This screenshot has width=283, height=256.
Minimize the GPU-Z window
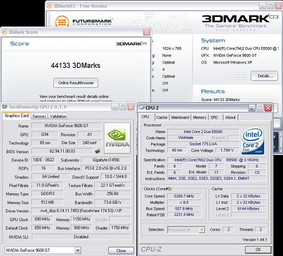pyautogui.click(x=114, y=107)
